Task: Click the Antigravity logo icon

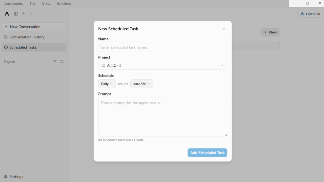Action: [7, 14]
